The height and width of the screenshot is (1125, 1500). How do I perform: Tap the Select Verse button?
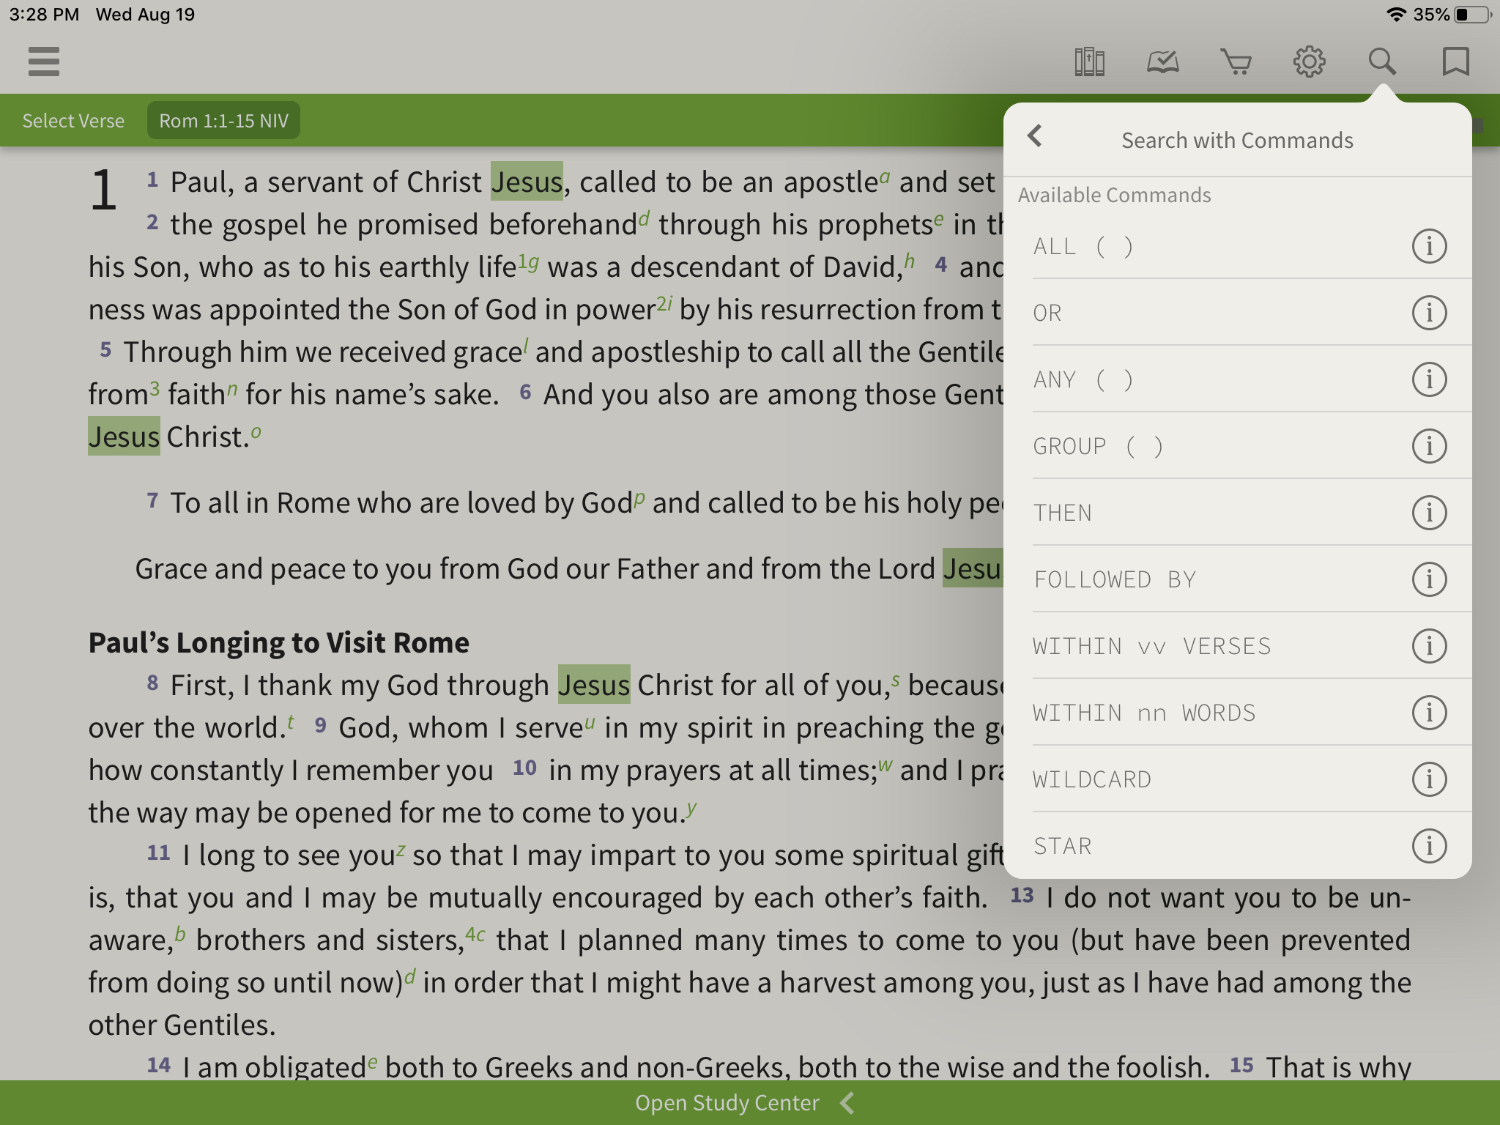click(73, 121)
